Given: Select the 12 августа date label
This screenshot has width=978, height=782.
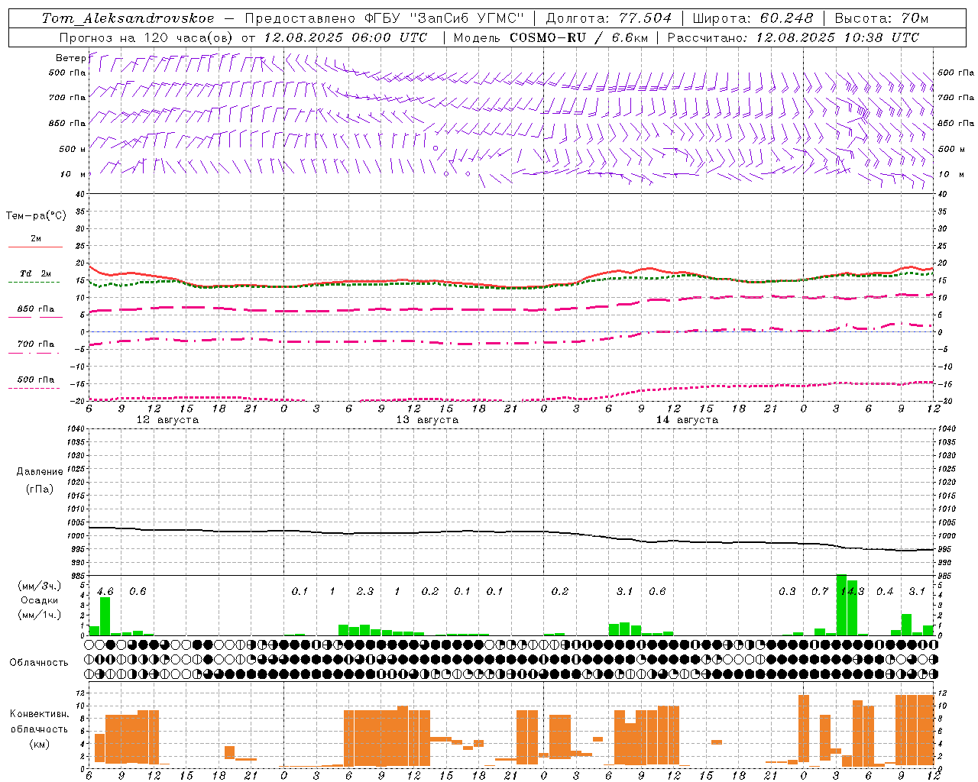Looking at the screenshot, I should (167, 420).
